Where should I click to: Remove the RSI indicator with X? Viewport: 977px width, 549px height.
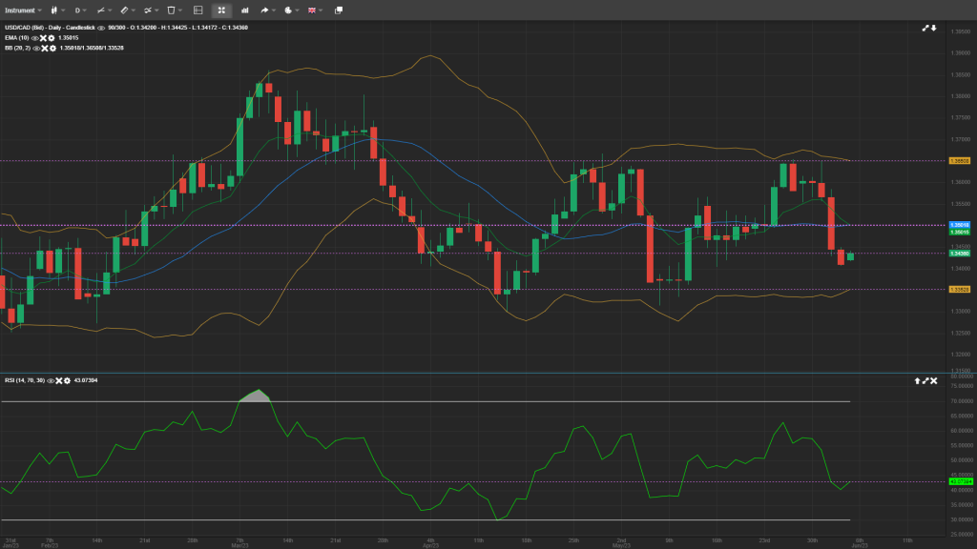59,380
